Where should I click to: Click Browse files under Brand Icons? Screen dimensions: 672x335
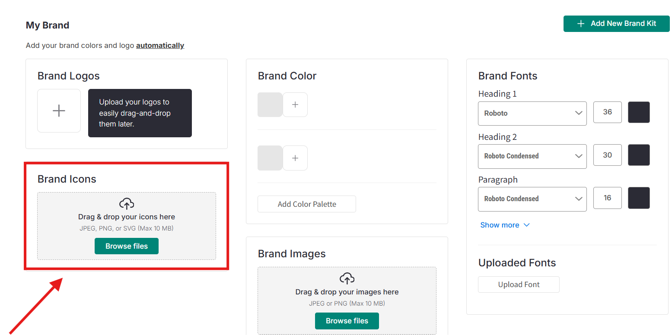click(127, 246)
